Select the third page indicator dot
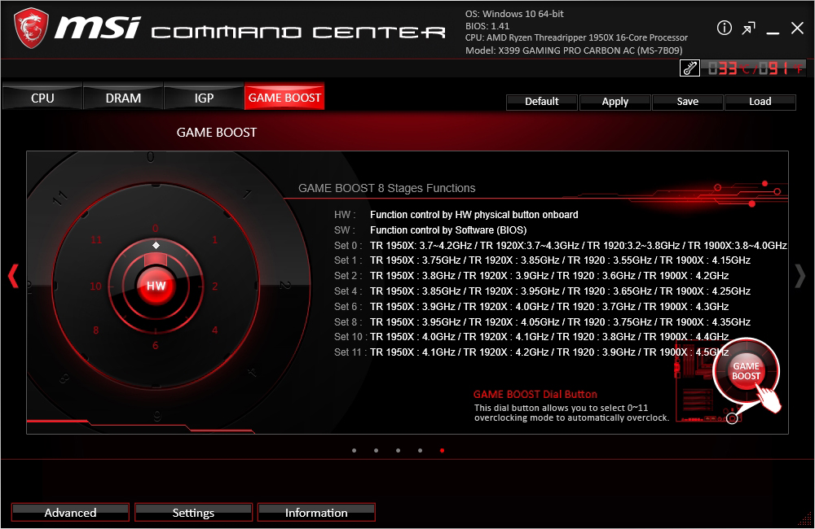Image resolution: width=815 pixels, height=529 pixels. (x=399, y=451)
